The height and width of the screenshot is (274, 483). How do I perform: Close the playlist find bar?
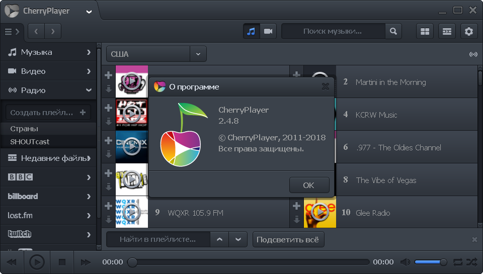click(474, 239)
